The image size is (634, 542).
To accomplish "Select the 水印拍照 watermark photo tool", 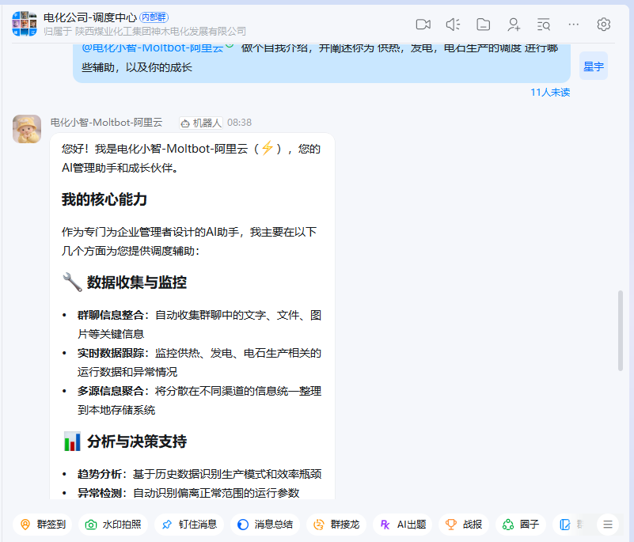I will (x=113, y=524).
